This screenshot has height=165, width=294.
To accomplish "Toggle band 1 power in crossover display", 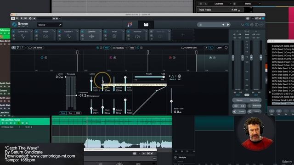I will click(42, 58).
